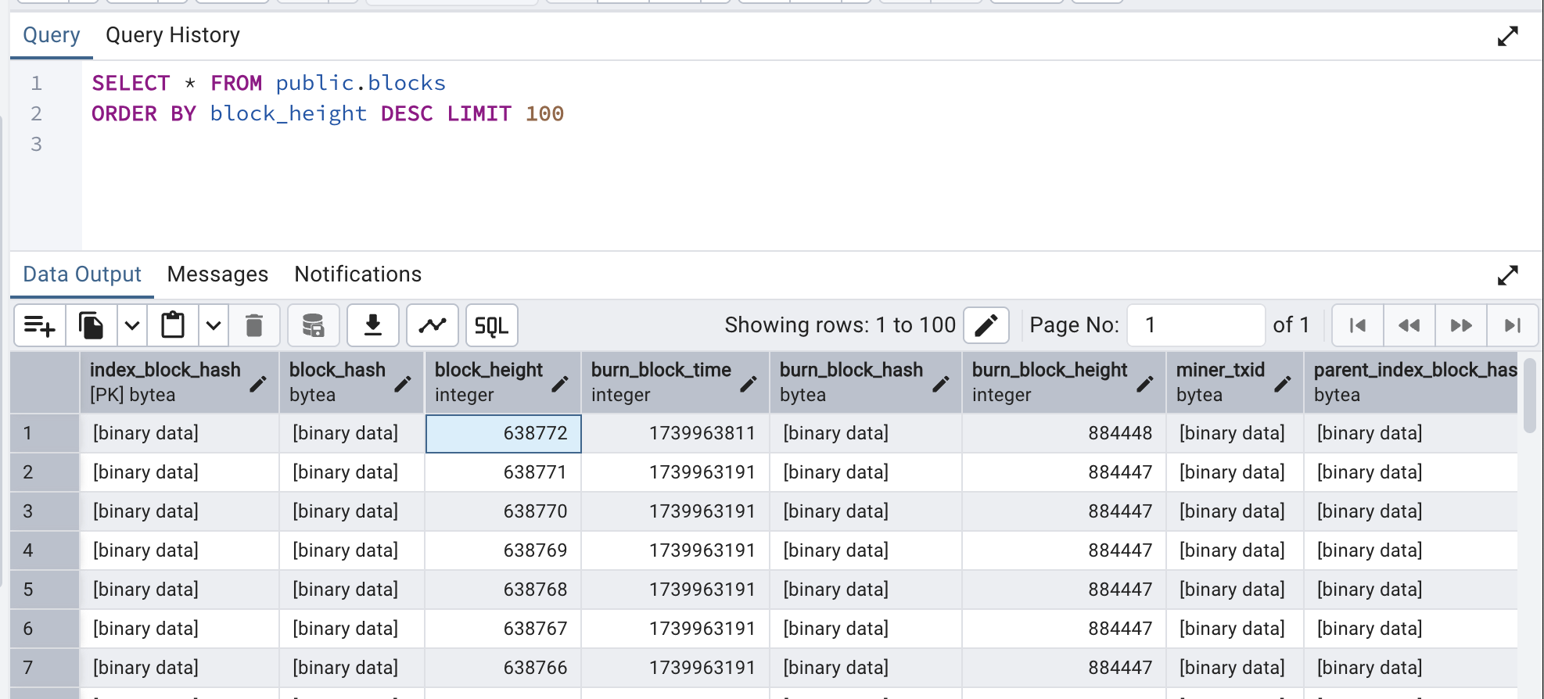1544x699 pixels.
Task: Click the next page icon
Action: coord(1461,325)
